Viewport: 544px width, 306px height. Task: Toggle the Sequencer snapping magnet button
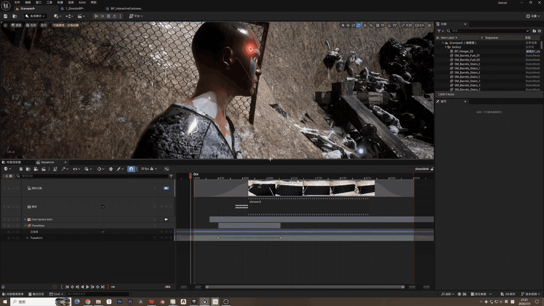coord(131,169)
